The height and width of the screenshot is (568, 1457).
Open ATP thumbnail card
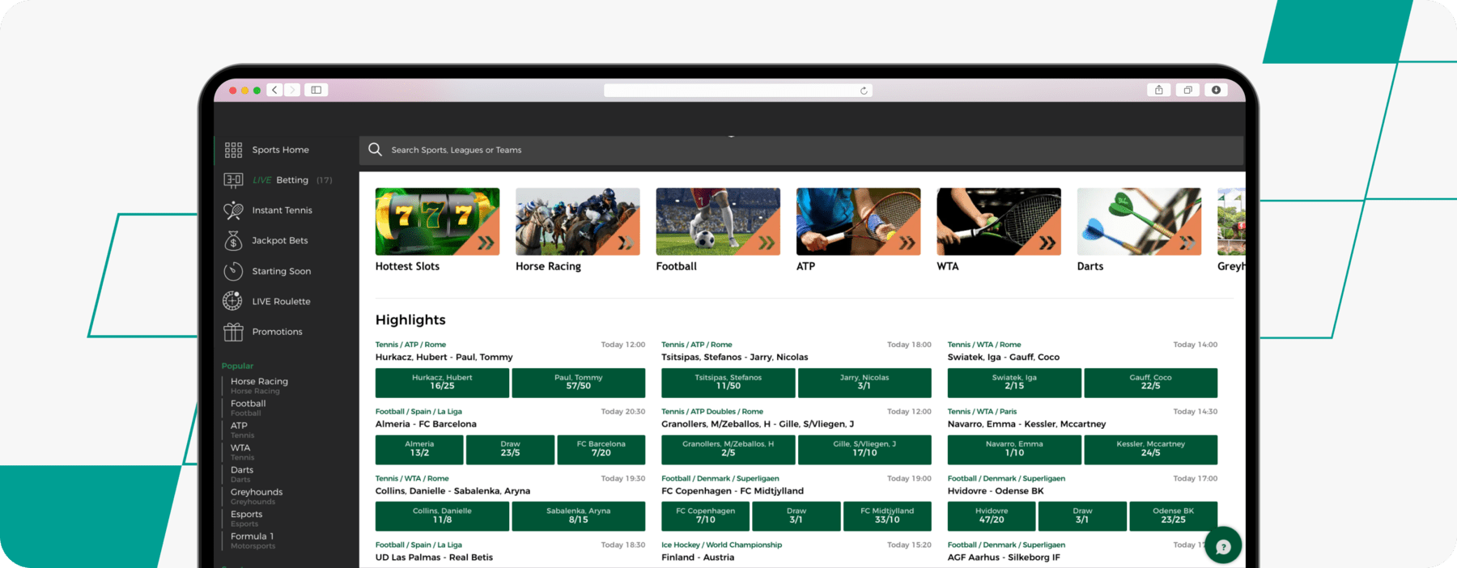[x=858, y=222]
